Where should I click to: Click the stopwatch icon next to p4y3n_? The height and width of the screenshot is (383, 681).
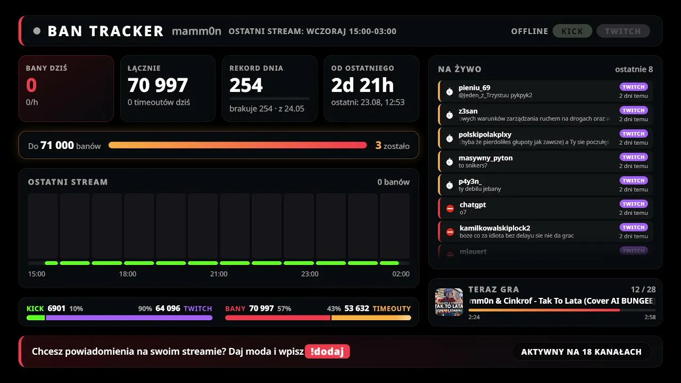(450, 185)
